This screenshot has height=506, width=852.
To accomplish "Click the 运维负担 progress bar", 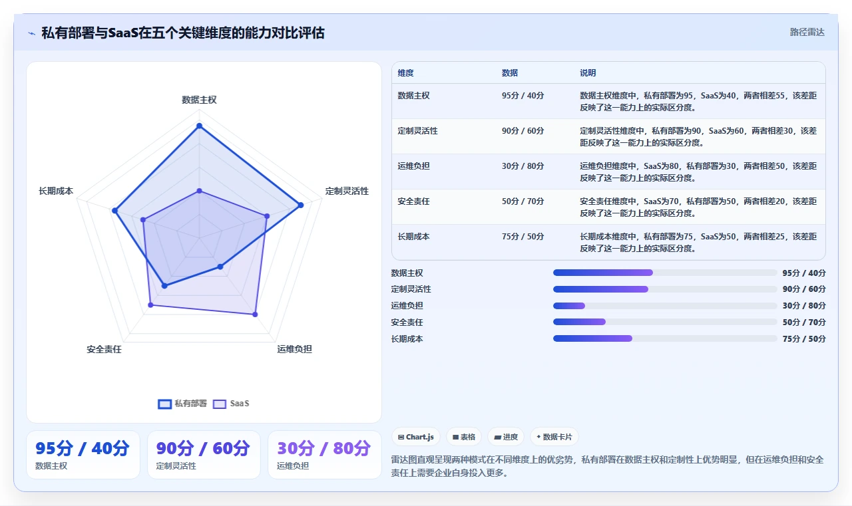I will click(x=665, y=306).
